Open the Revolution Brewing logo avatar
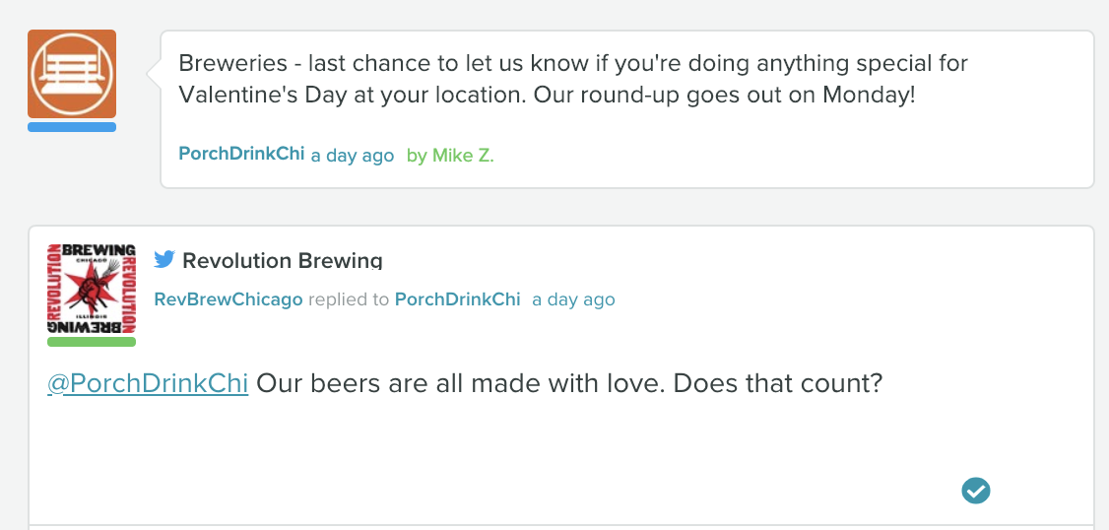1109x530 pixels. point(92,289)
